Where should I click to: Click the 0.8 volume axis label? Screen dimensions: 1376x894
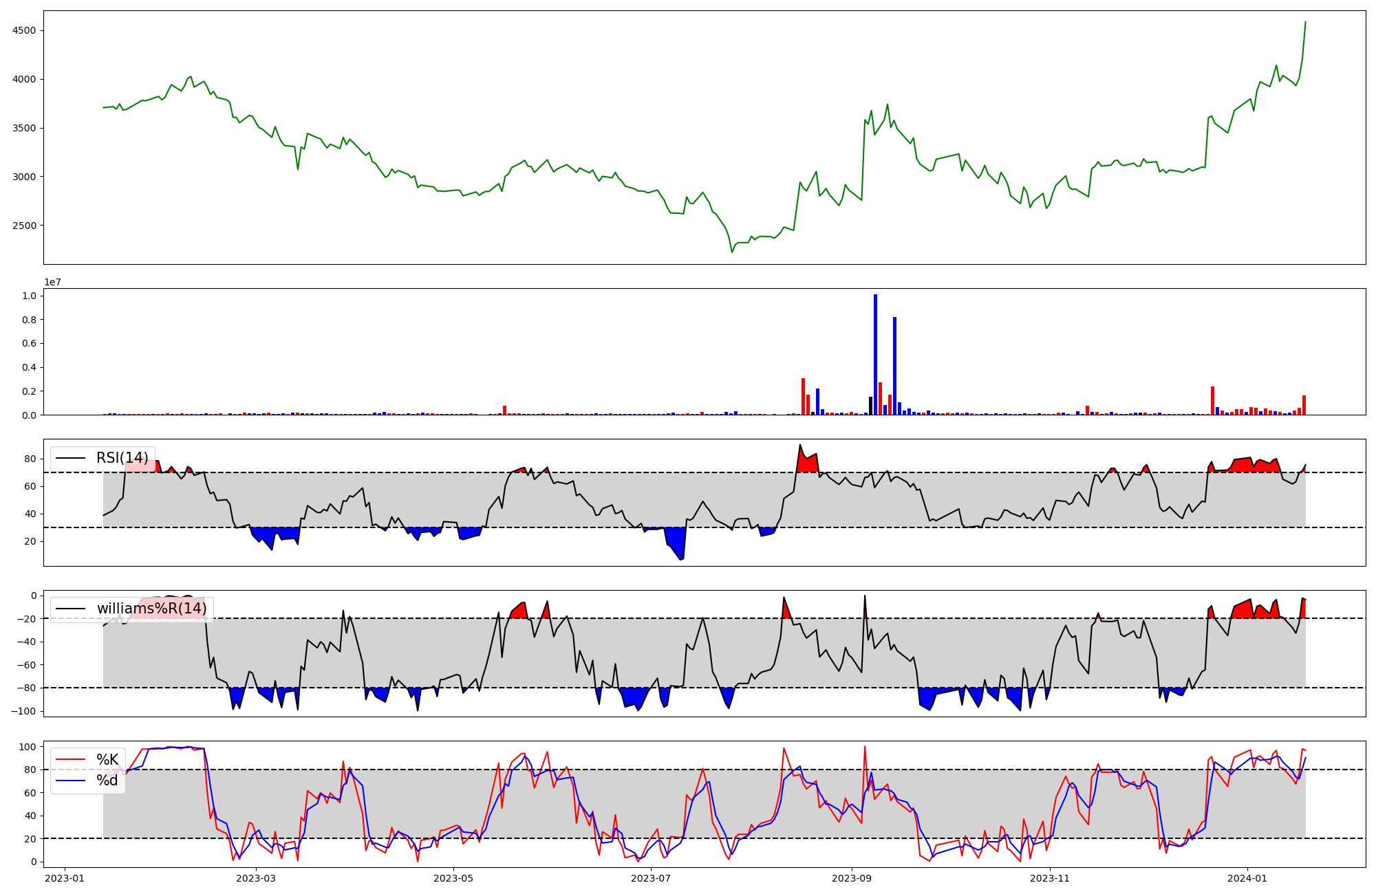pos(29,320)
